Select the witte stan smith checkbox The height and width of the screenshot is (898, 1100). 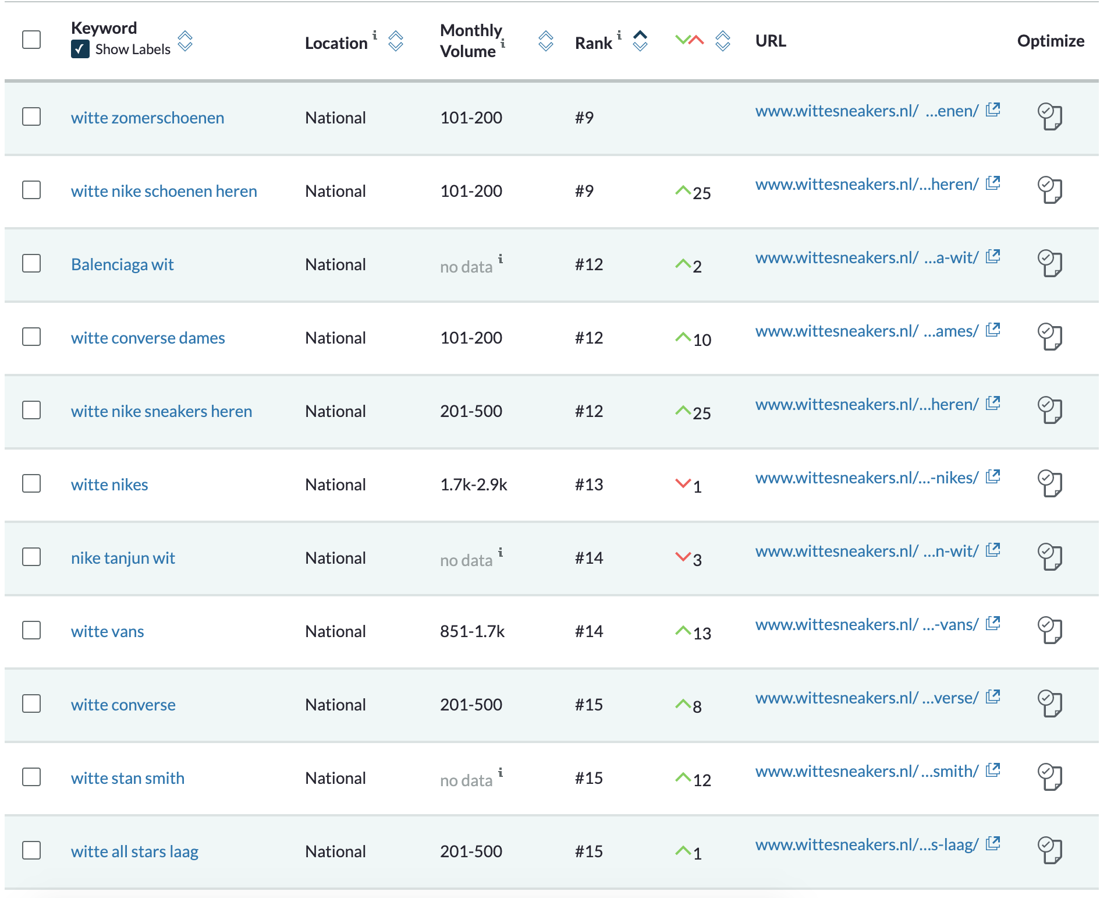click(x=31, y=777)
